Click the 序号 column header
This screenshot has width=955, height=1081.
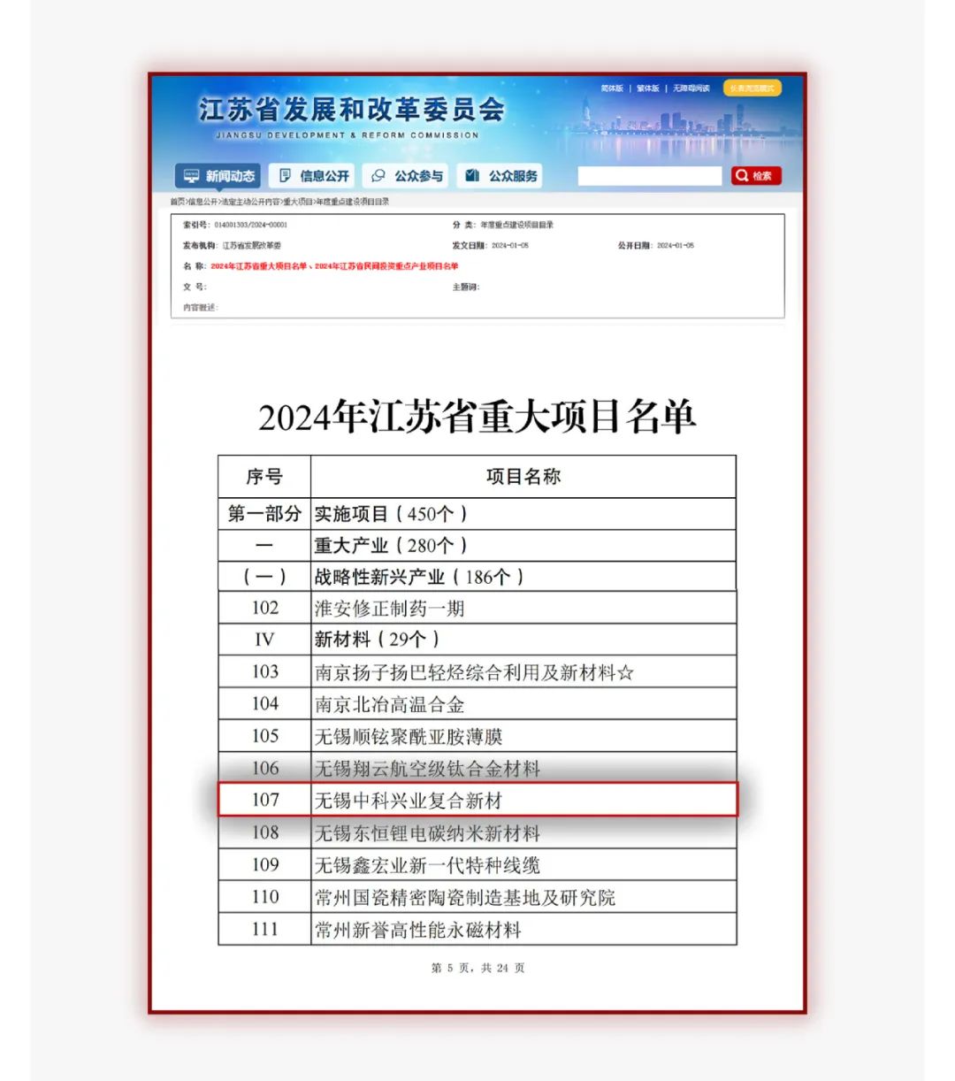(264, 477)
